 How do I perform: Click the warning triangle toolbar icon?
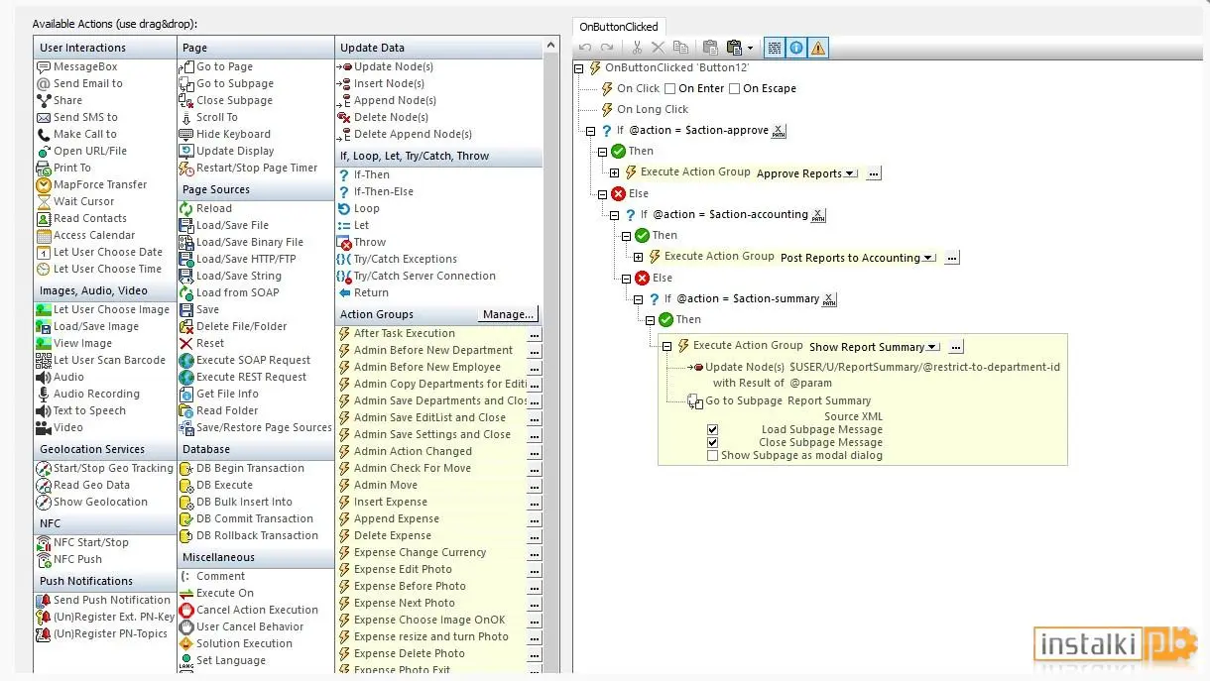pyautogui.click(x=817, y=47)
